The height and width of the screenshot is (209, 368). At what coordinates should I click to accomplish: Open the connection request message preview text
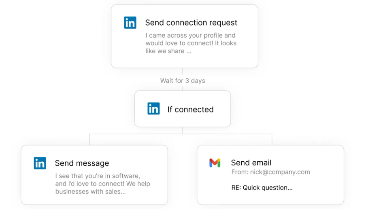coord(191,43)
